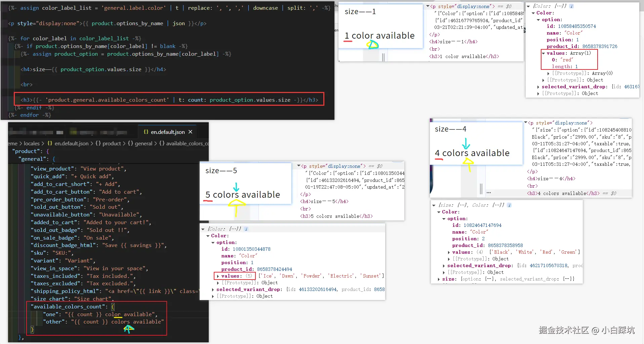This screenshot has width=644, height=344.
Task: Click the "shipping_policy_html" JSON line
Action: coord(114,291)
